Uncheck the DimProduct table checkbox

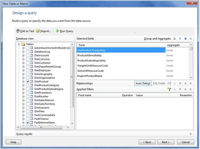(x=28, y=81)
